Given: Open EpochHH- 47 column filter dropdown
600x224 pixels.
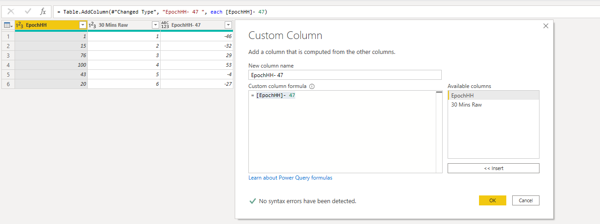Looking at the screenshot, I should pyautogui.click(x=228, y=25).
